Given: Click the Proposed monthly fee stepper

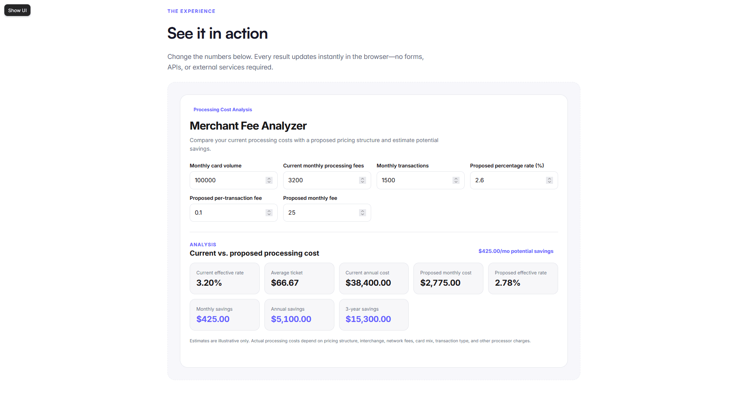Looking at the screenshot, I should 362,213.
